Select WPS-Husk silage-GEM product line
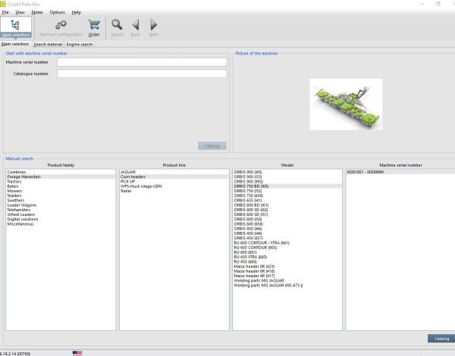The width and height of the screenshot is (455, 356). click(174, 186)
